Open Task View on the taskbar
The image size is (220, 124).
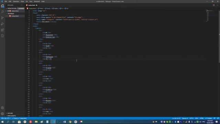tap(13, 122)
